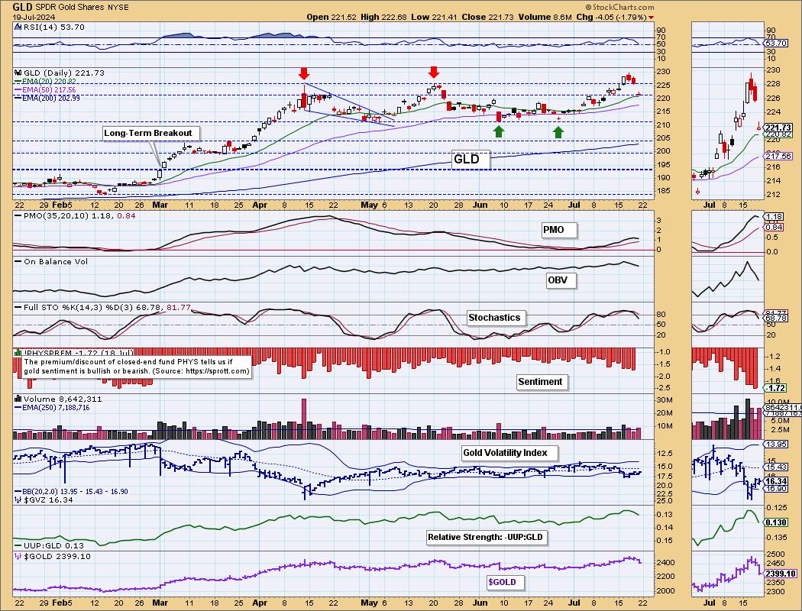Click the 53.70 RSI tag in the zoom panel
This screenshot has width=802, height=611.
click(777, 44)
